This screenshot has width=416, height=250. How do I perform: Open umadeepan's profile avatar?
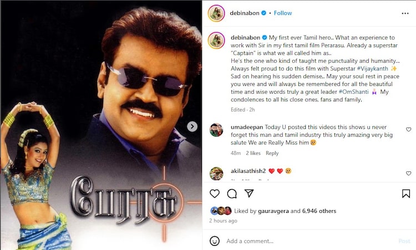(216, 130)
